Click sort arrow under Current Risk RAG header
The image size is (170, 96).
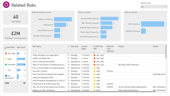tap(94, 52)
